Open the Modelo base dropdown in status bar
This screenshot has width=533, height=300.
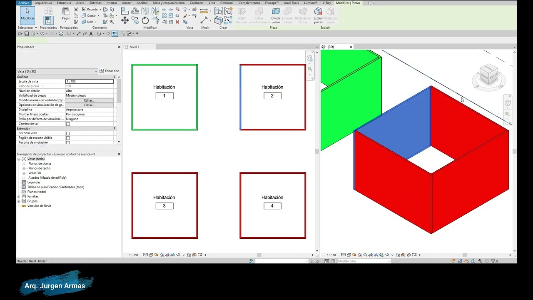tap(364, 261)
